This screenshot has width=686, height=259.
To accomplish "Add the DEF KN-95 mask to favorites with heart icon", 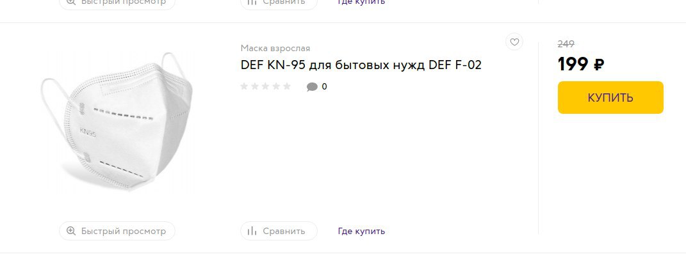I will click(x=514, y=42).
